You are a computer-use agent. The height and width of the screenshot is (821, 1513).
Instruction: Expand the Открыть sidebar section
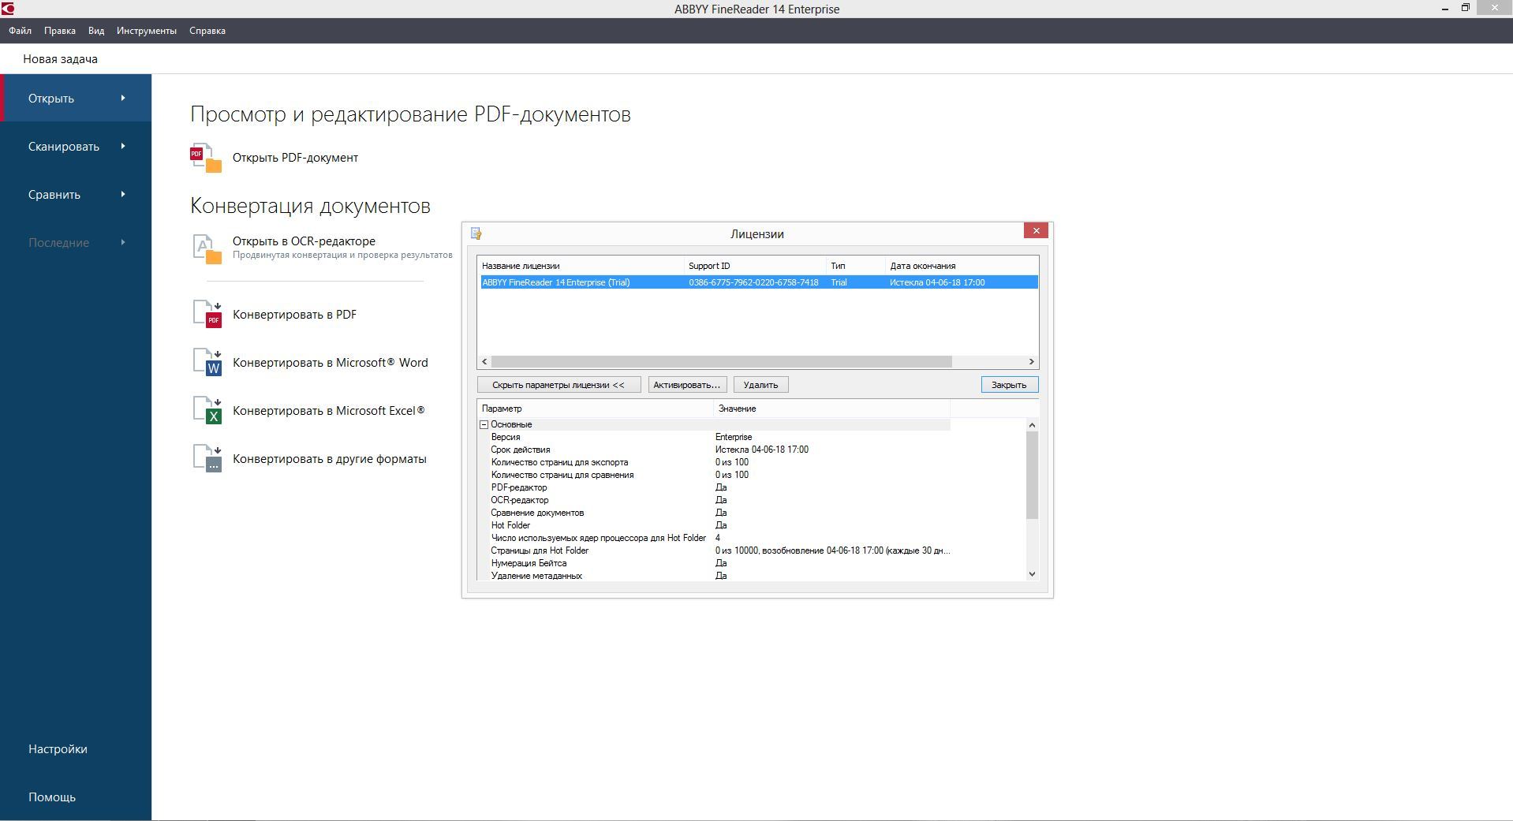point(77,98)
